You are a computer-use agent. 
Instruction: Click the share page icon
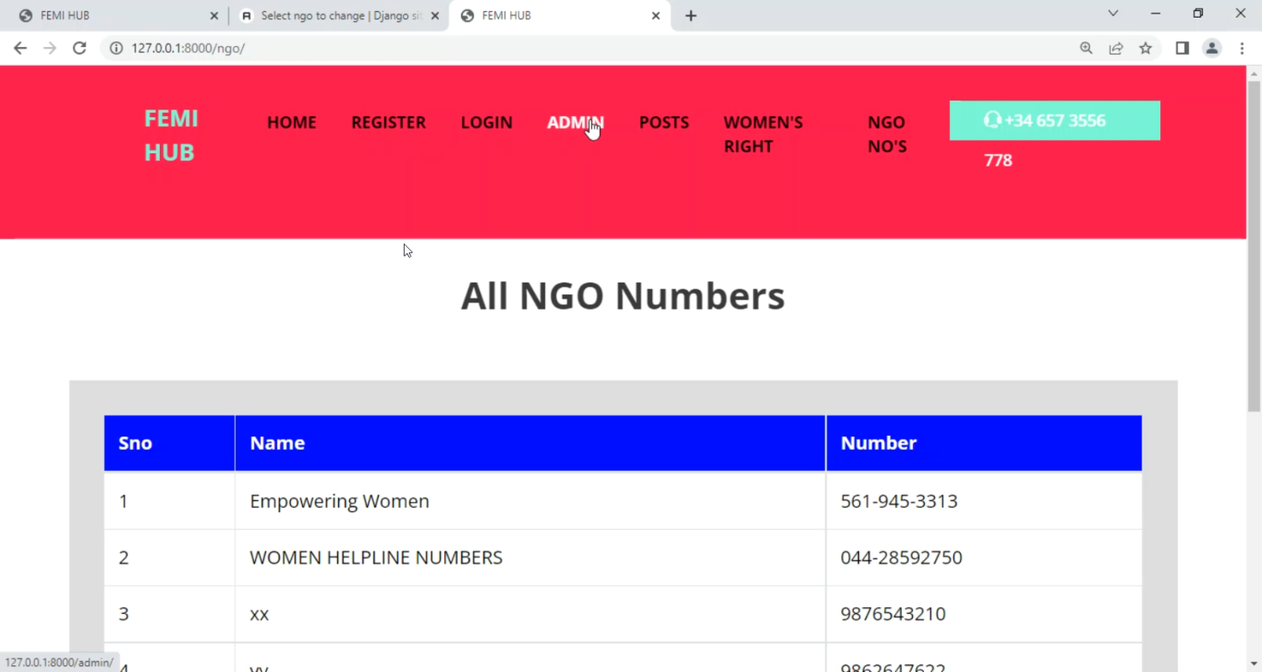pos(1116,48)
